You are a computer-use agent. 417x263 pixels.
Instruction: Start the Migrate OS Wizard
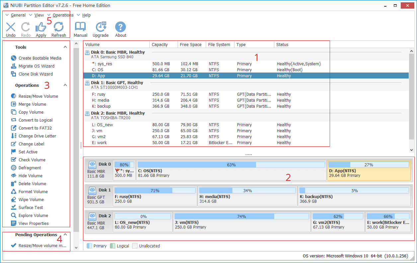36,66
